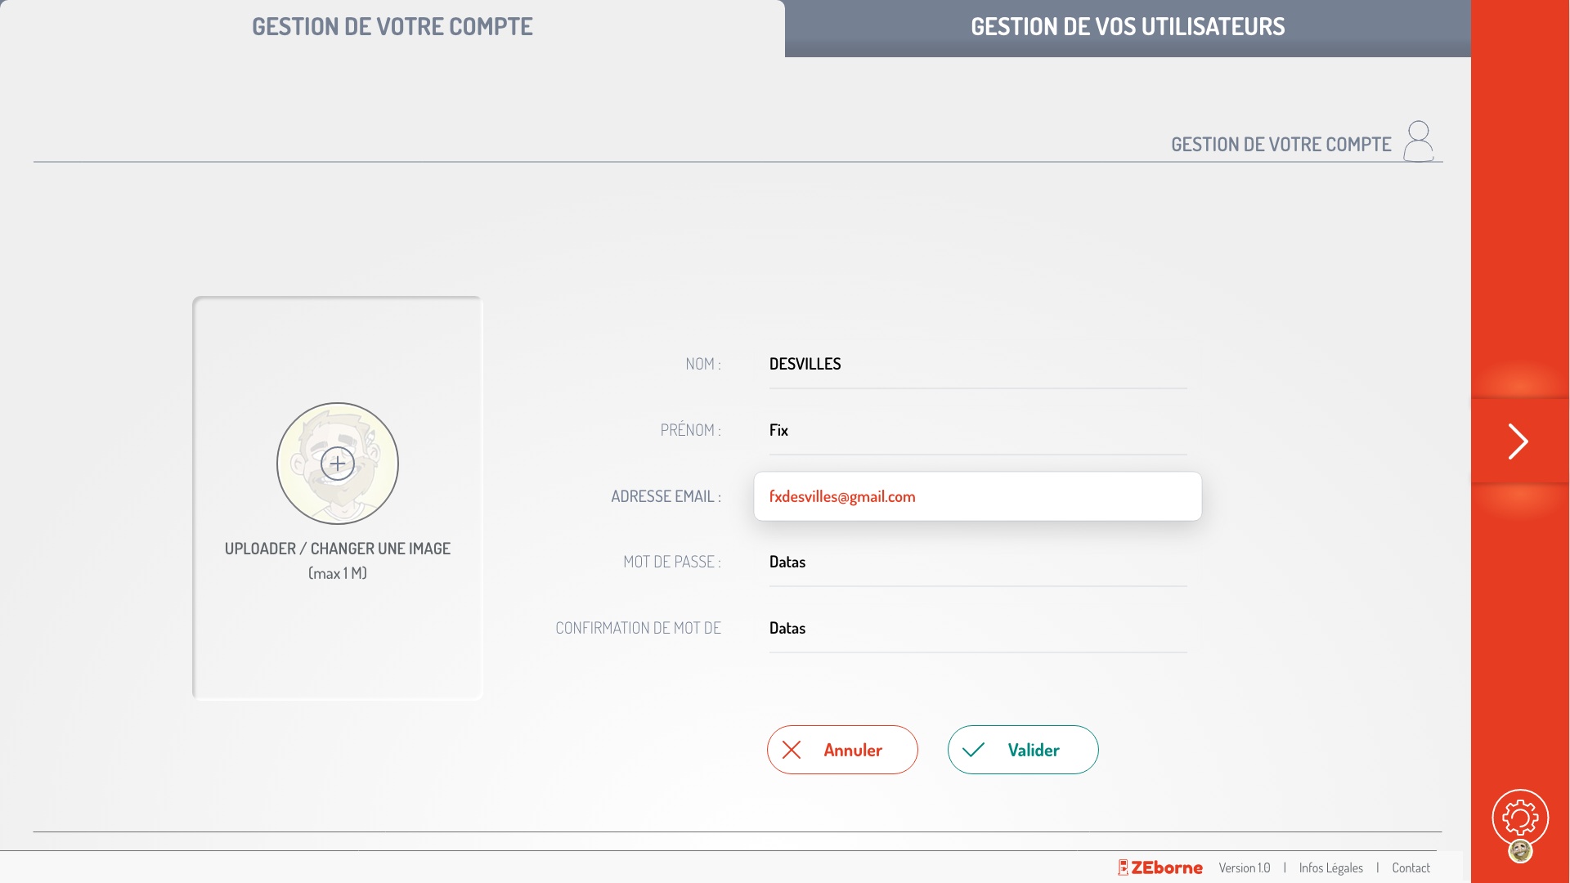The image size is (1570, 883).
Task: Click the ZEborne logo in footer
Action: point(1160,867)
